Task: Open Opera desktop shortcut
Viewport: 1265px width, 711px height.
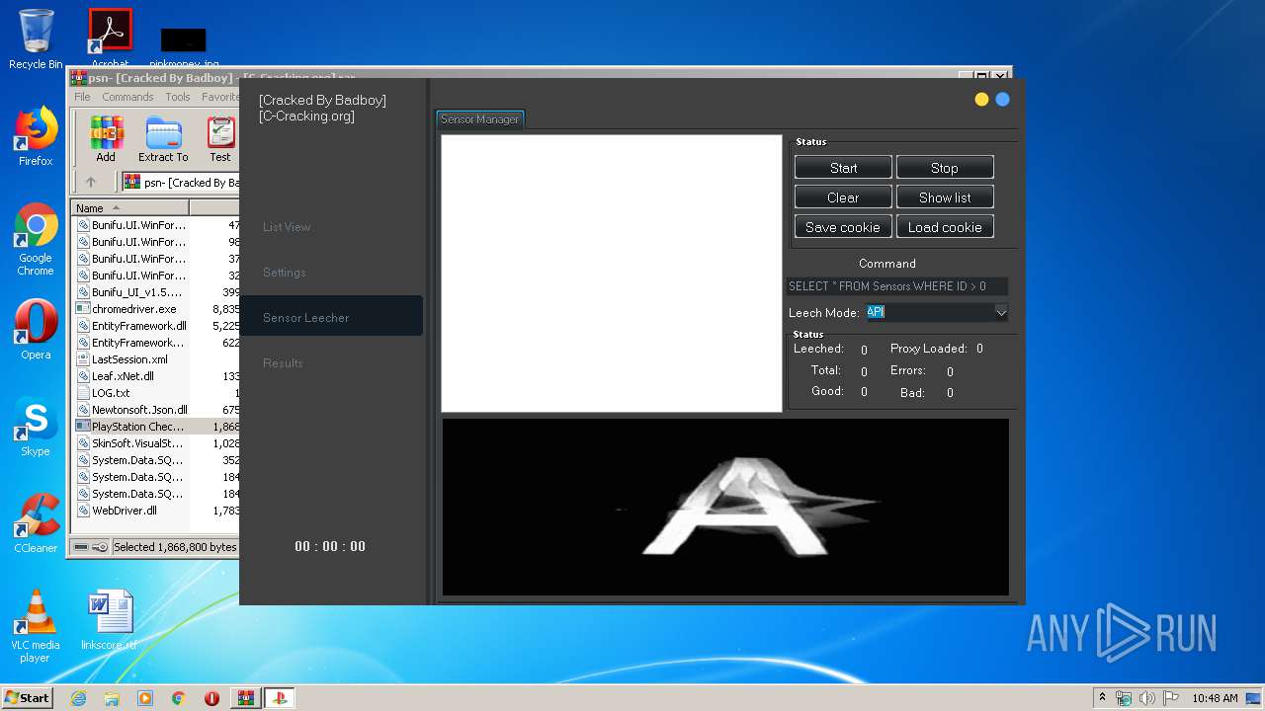Action: pos(36,330)
